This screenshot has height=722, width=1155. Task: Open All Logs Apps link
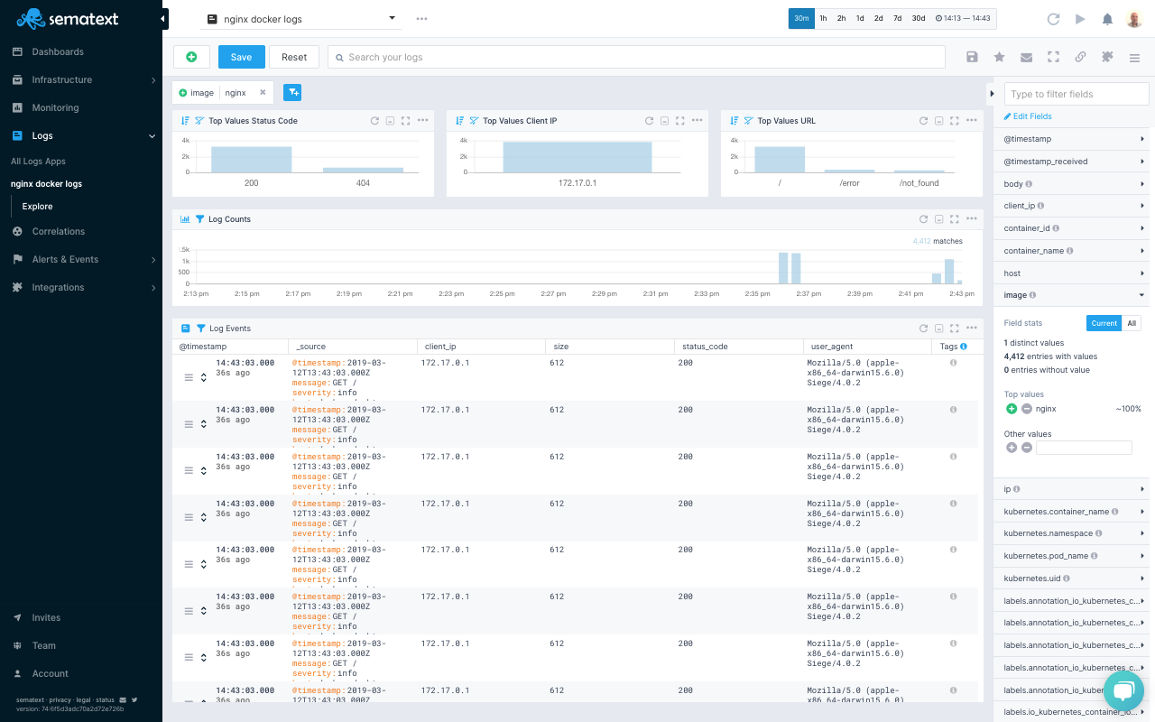click(x=38, y=162)
